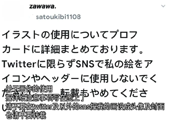Click the satoukibi1108 handle
170x120 pixels.
point(58,17)
